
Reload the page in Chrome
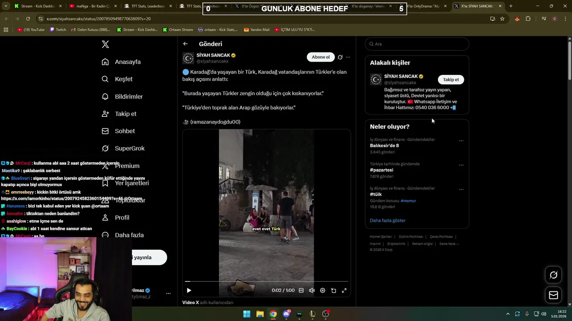pos(28,19)
